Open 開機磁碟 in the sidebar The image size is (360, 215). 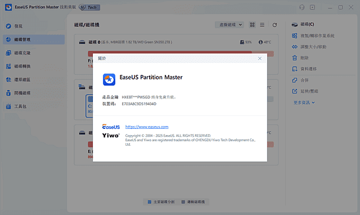(x=34, y=93)
